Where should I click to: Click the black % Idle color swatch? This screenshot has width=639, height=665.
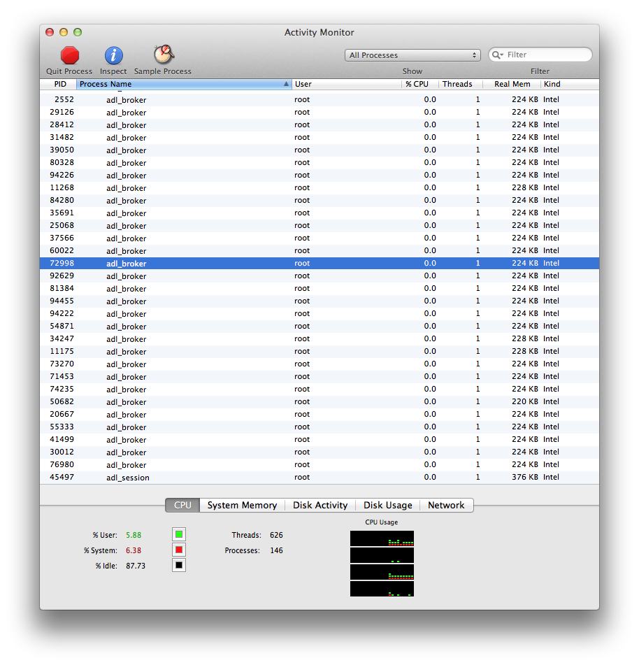pos(179,565)
